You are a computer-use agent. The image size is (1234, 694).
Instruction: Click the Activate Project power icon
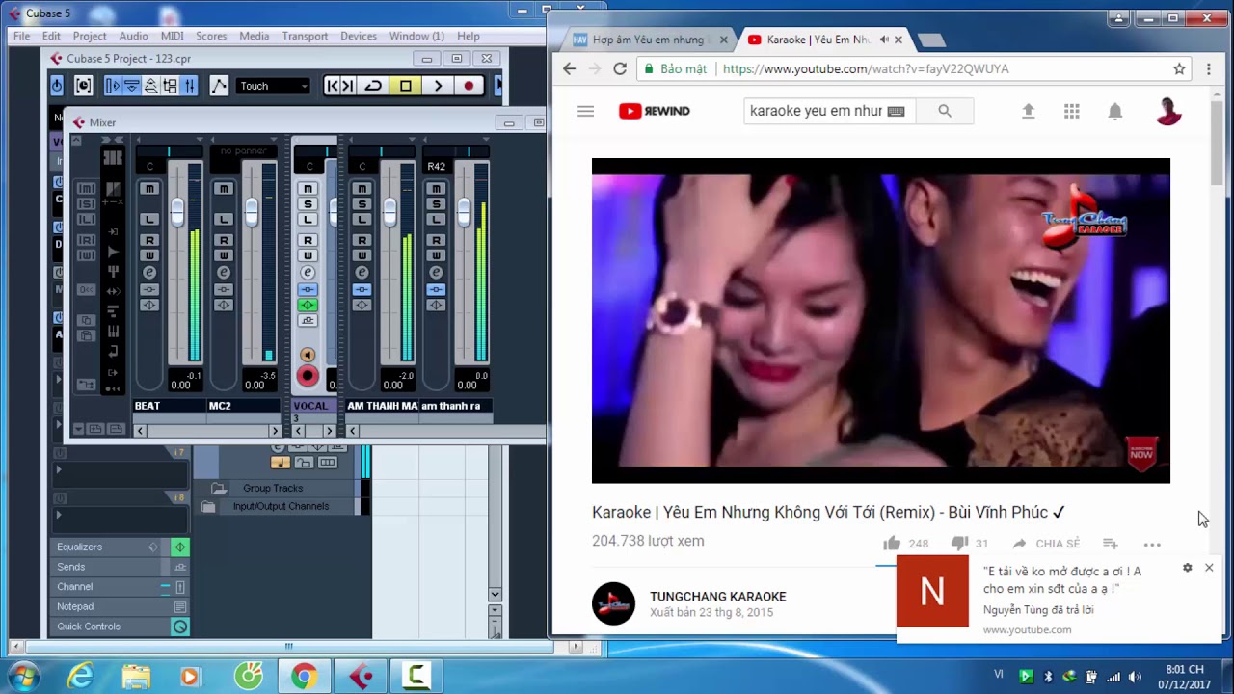tap(57, 86)
